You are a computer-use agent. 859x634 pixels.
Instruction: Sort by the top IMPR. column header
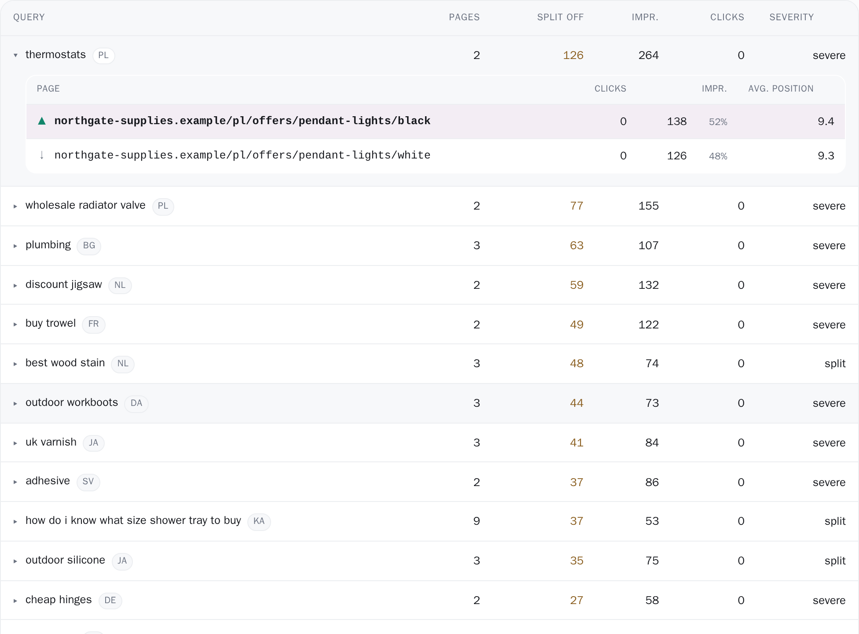click(645, 17)
